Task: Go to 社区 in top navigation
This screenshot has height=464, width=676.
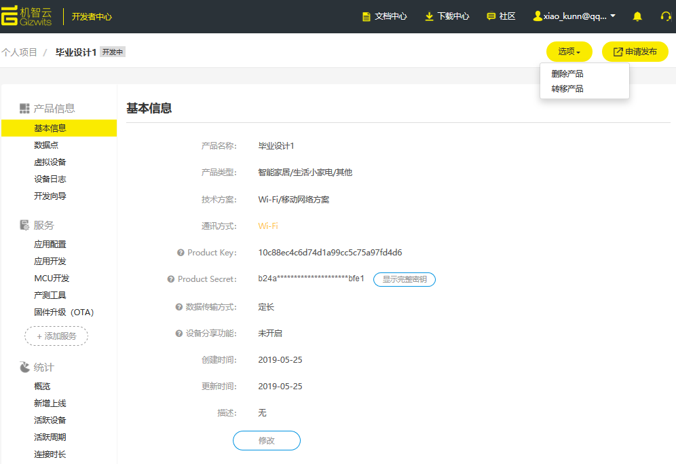Action: (x=501, y=16)
